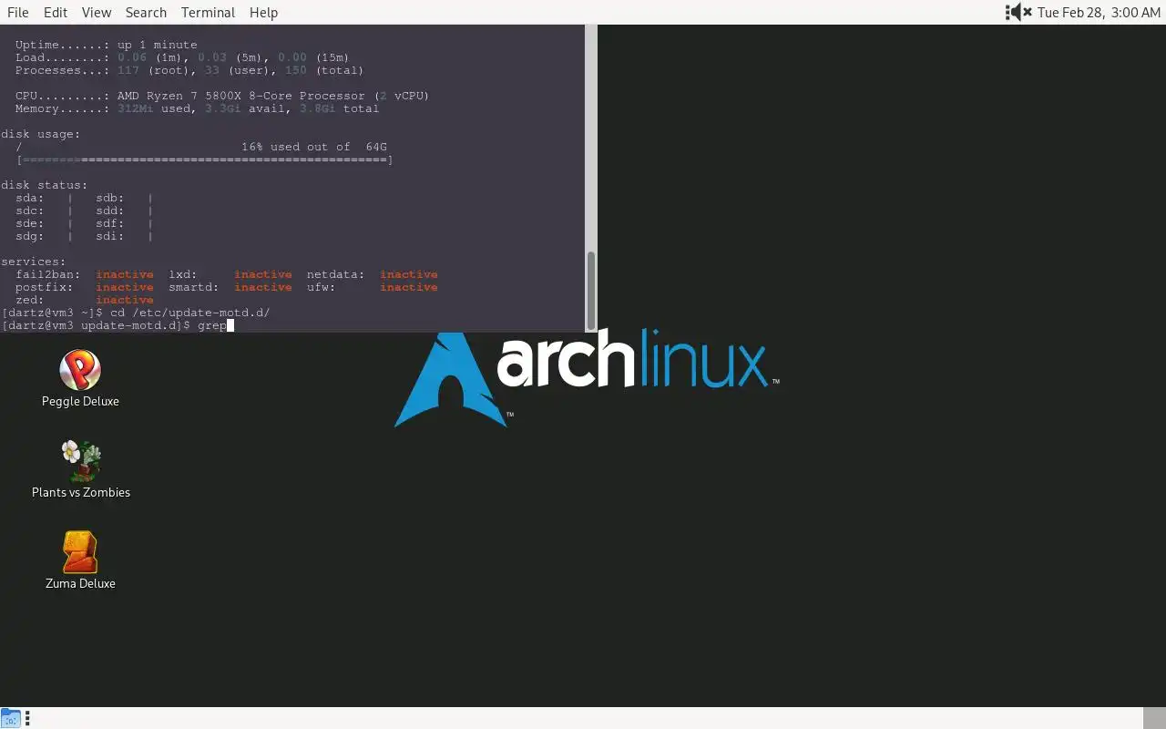The image size is (1166, 729).
Task: Click the lxd inactive status
Action: click(263, 274)
